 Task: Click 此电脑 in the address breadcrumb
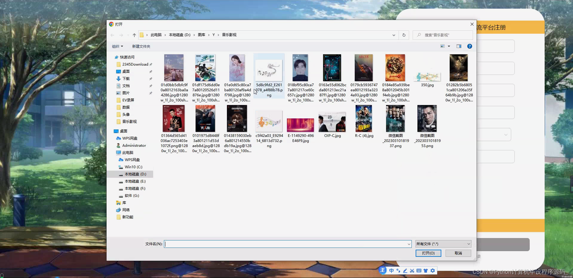(156, 35)
